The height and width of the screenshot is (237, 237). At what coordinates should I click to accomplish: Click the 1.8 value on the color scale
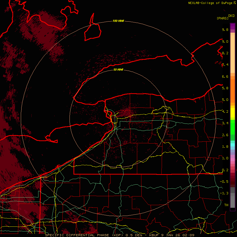click(225, 147)
